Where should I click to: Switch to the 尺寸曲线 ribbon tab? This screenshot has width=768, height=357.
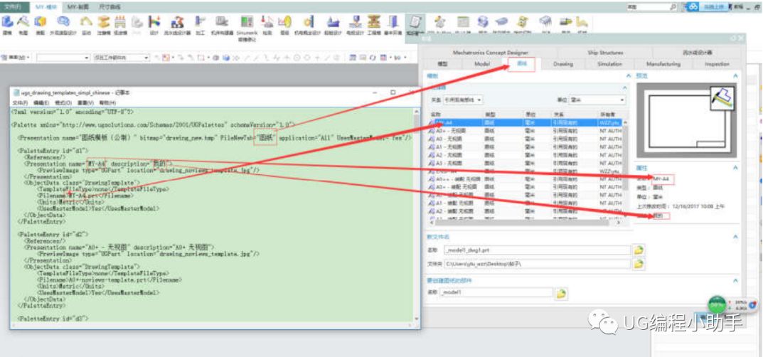pos(110,7)
